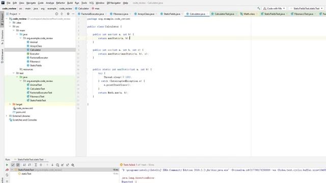Hide the Project tool window
Image resolution: width=326 pixels, height=183 pixels.
tap(73, 14)
